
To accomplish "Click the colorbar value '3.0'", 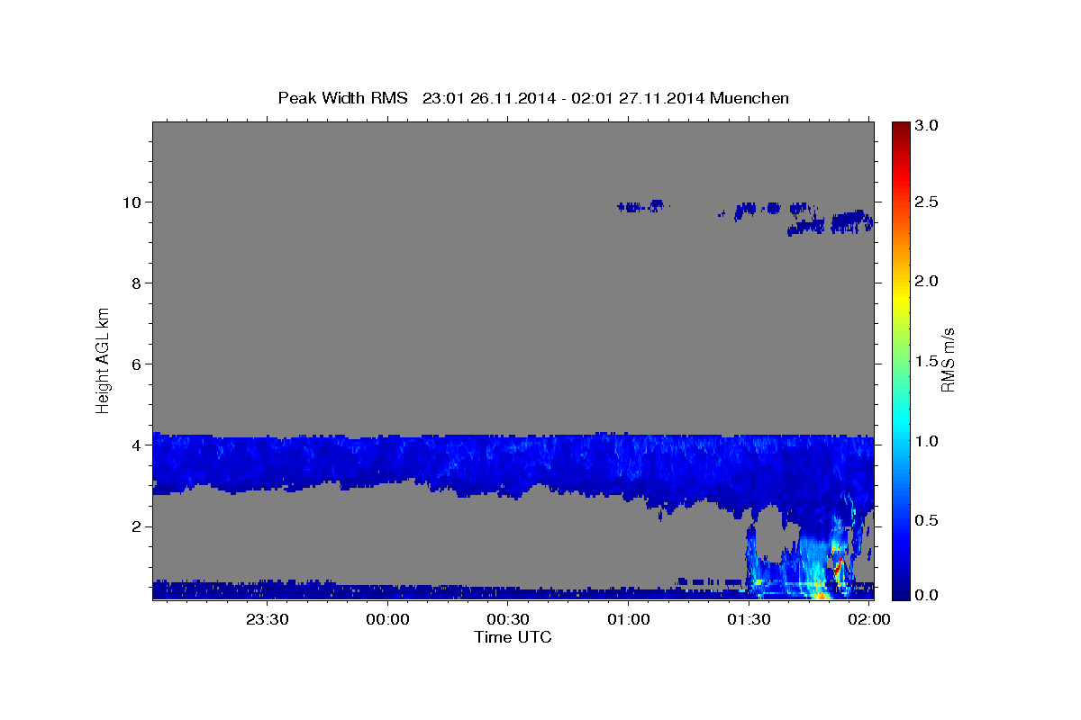I will click(928, 125).
